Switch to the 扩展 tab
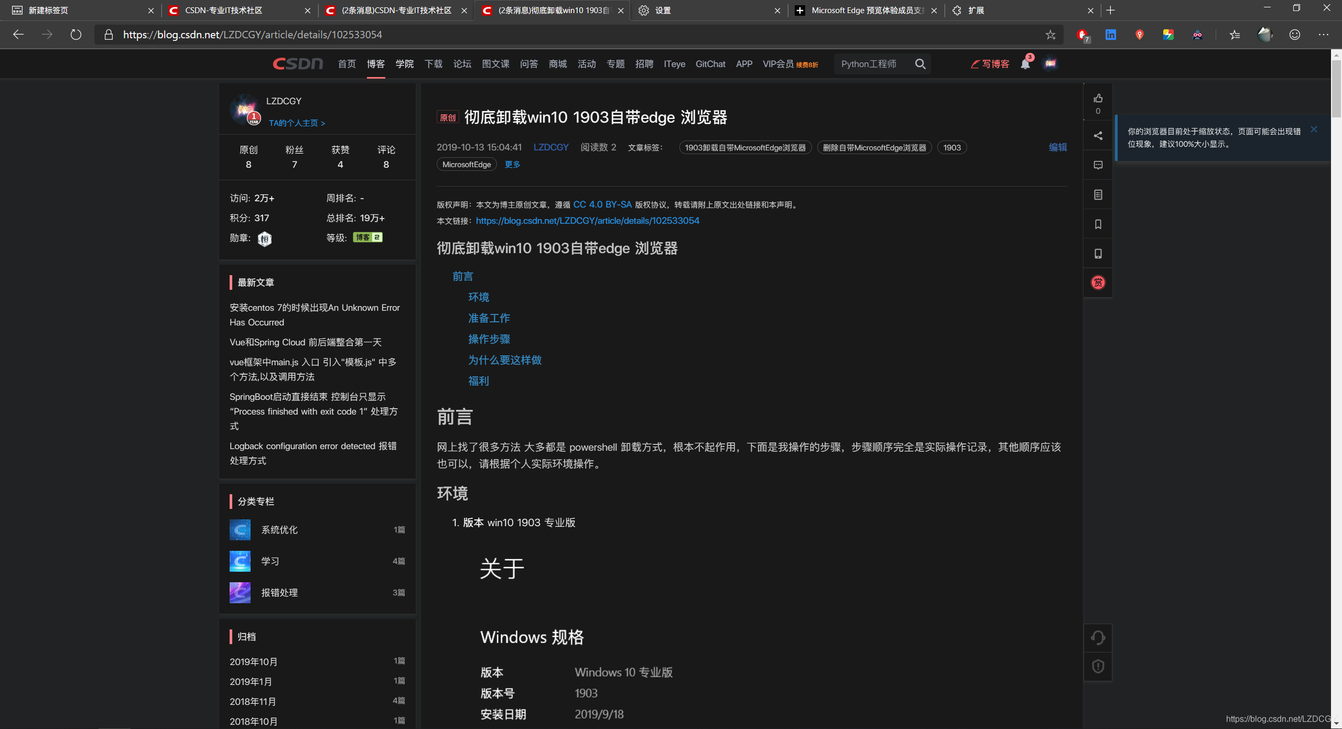 point(1022,10)
